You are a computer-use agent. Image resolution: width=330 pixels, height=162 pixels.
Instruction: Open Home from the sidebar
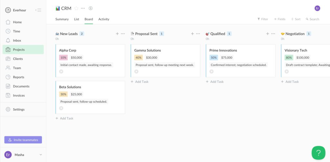click(23, 22)
